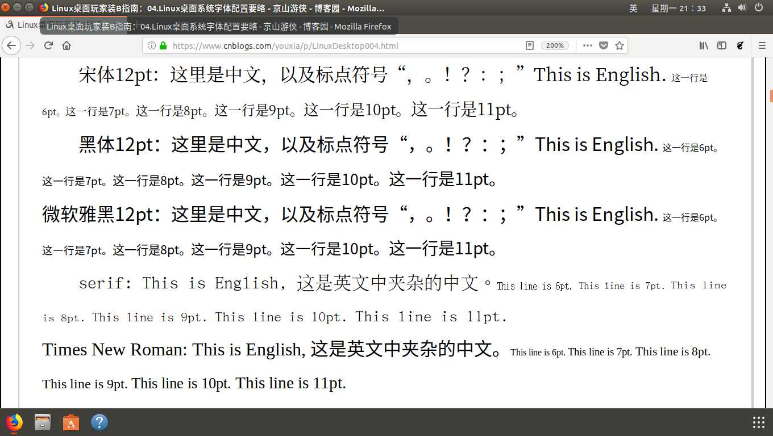773x436 pixels.
Task: Open the 英 input method indicator
Action: click(633, 8)
